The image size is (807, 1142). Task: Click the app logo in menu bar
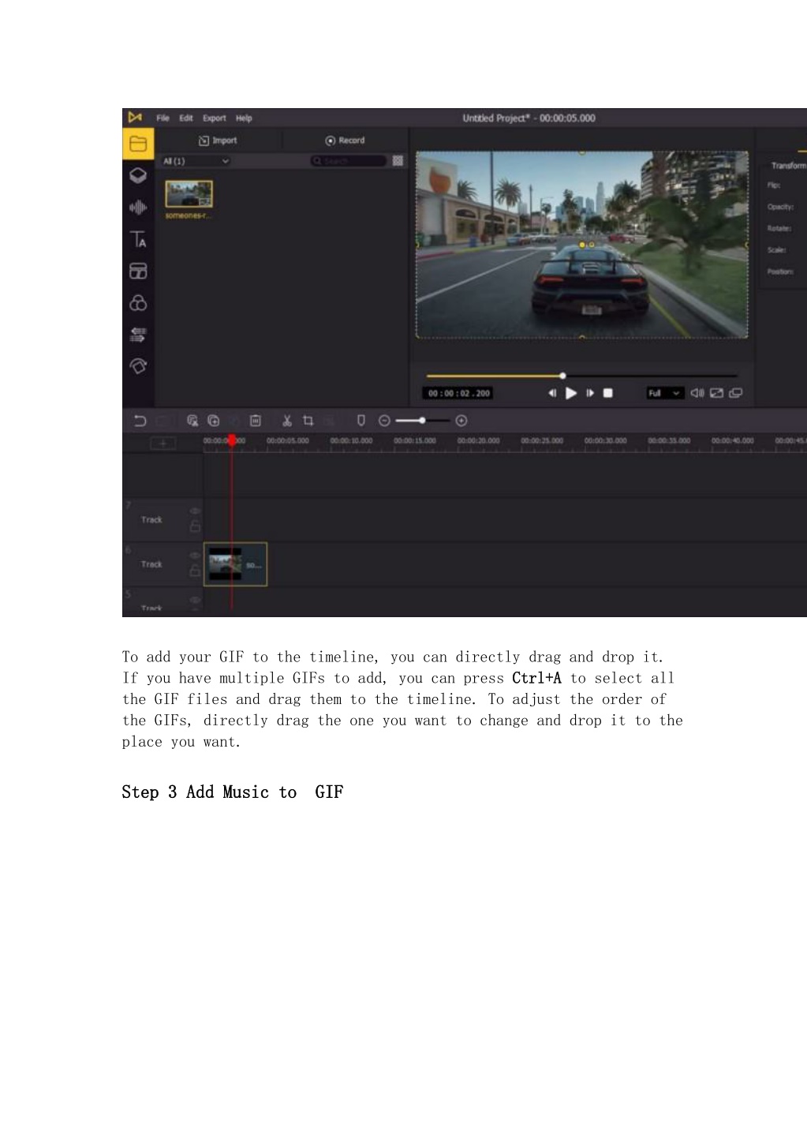point(135,118)
